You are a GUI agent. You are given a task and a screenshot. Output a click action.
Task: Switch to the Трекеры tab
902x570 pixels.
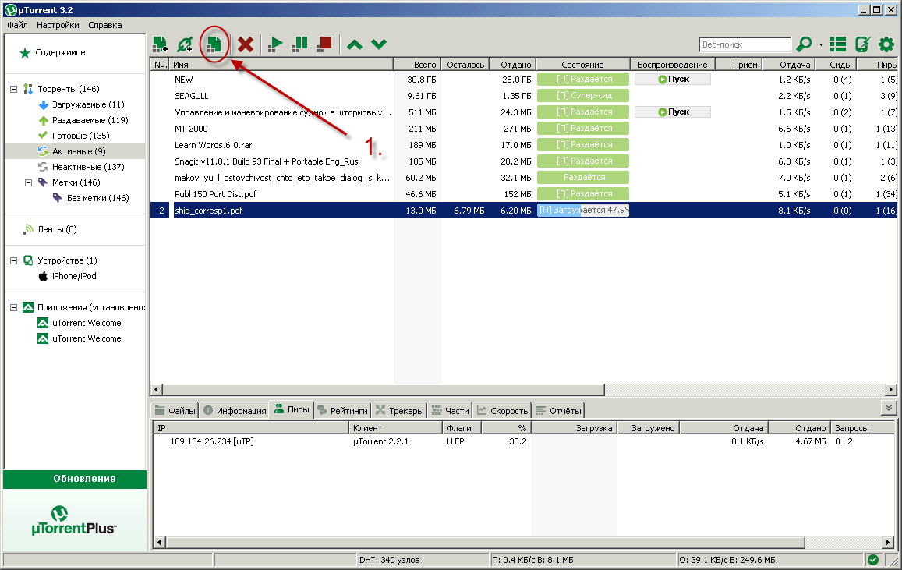400,410
